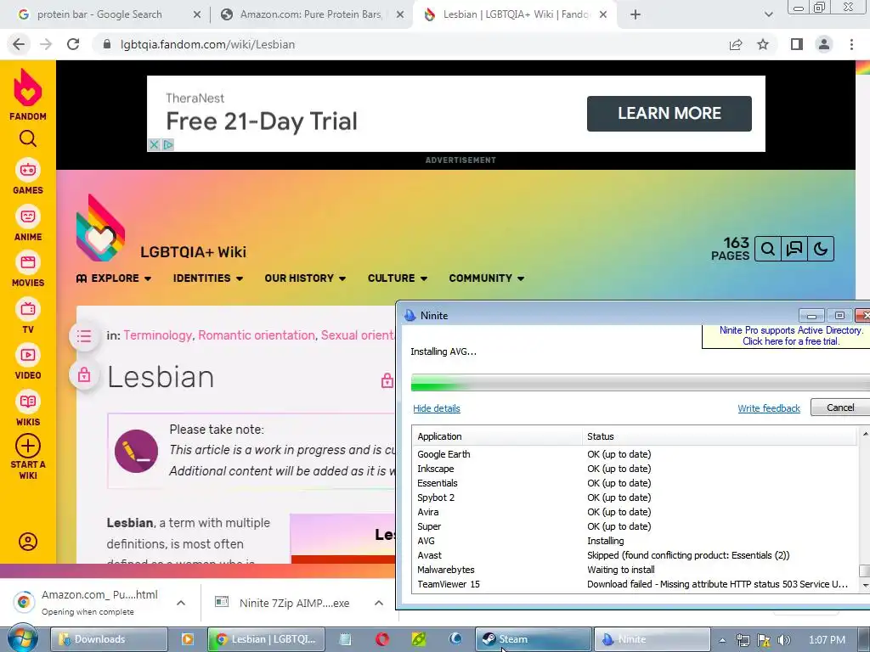The image size is (870, 652).
Task: Open the wiki discussions icon
Action: 794,249
